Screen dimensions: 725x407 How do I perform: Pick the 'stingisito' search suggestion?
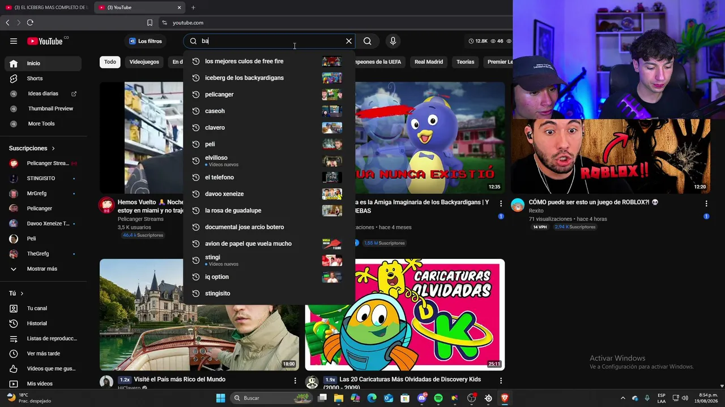(x=269, y=293)
